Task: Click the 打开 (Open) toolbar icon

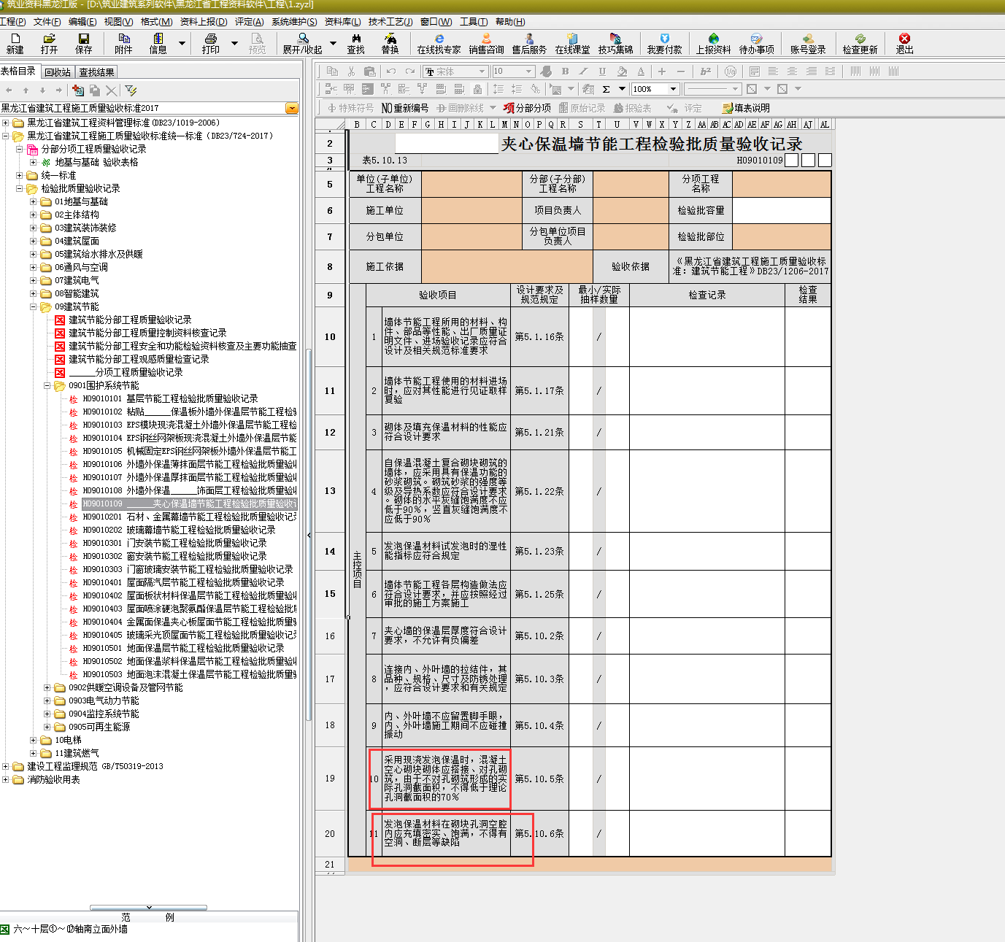Action: (x=50, y=44)
